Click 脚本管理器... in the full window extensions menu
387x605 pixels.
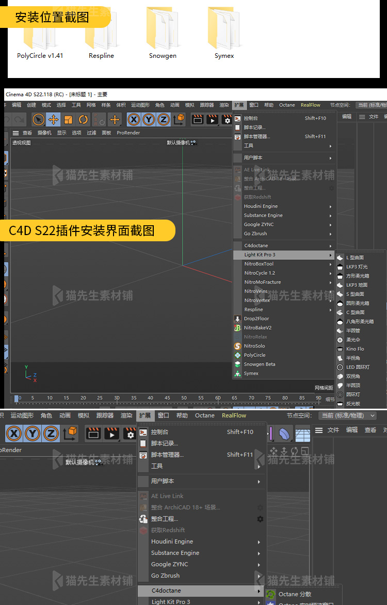click(283, 136)
